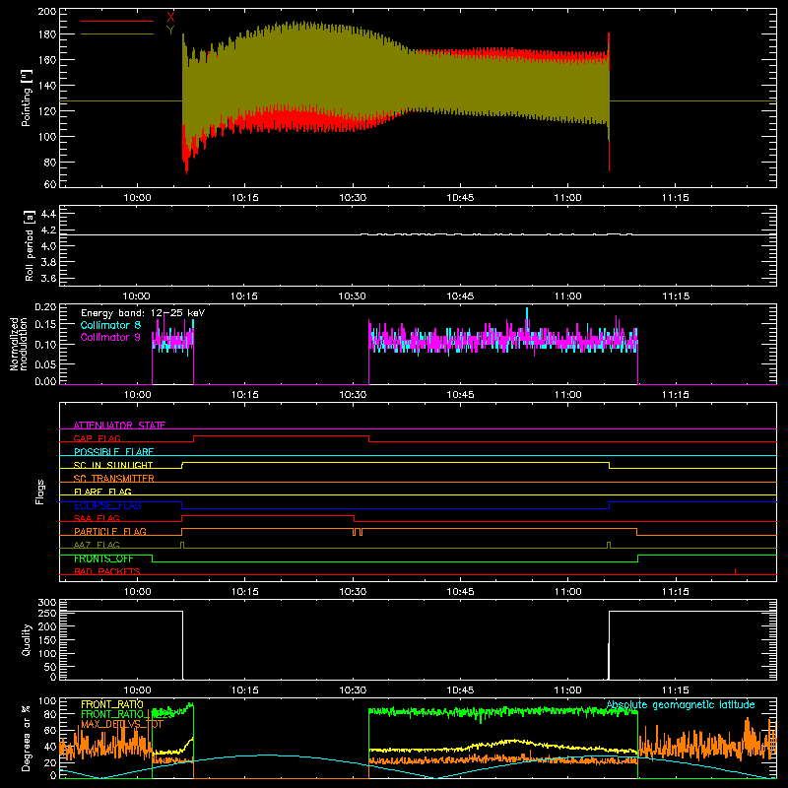Click the 200 tick on the Pointing axis
Viewport: 788px width, 788px height.
point(47,11)
